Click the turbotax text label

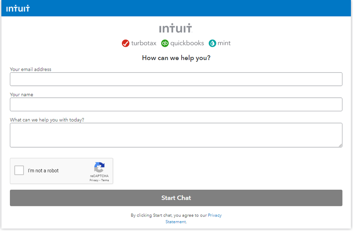(x=143, y=43)
